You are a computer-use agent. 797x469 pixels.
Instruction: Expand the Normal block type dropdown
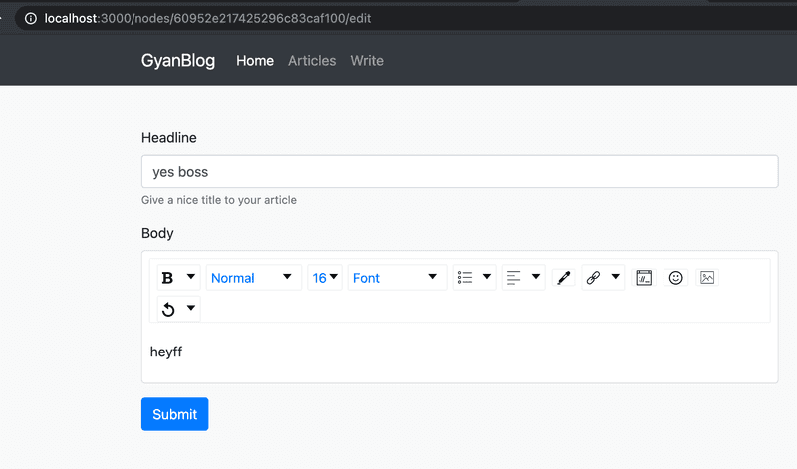coord(253,278)
